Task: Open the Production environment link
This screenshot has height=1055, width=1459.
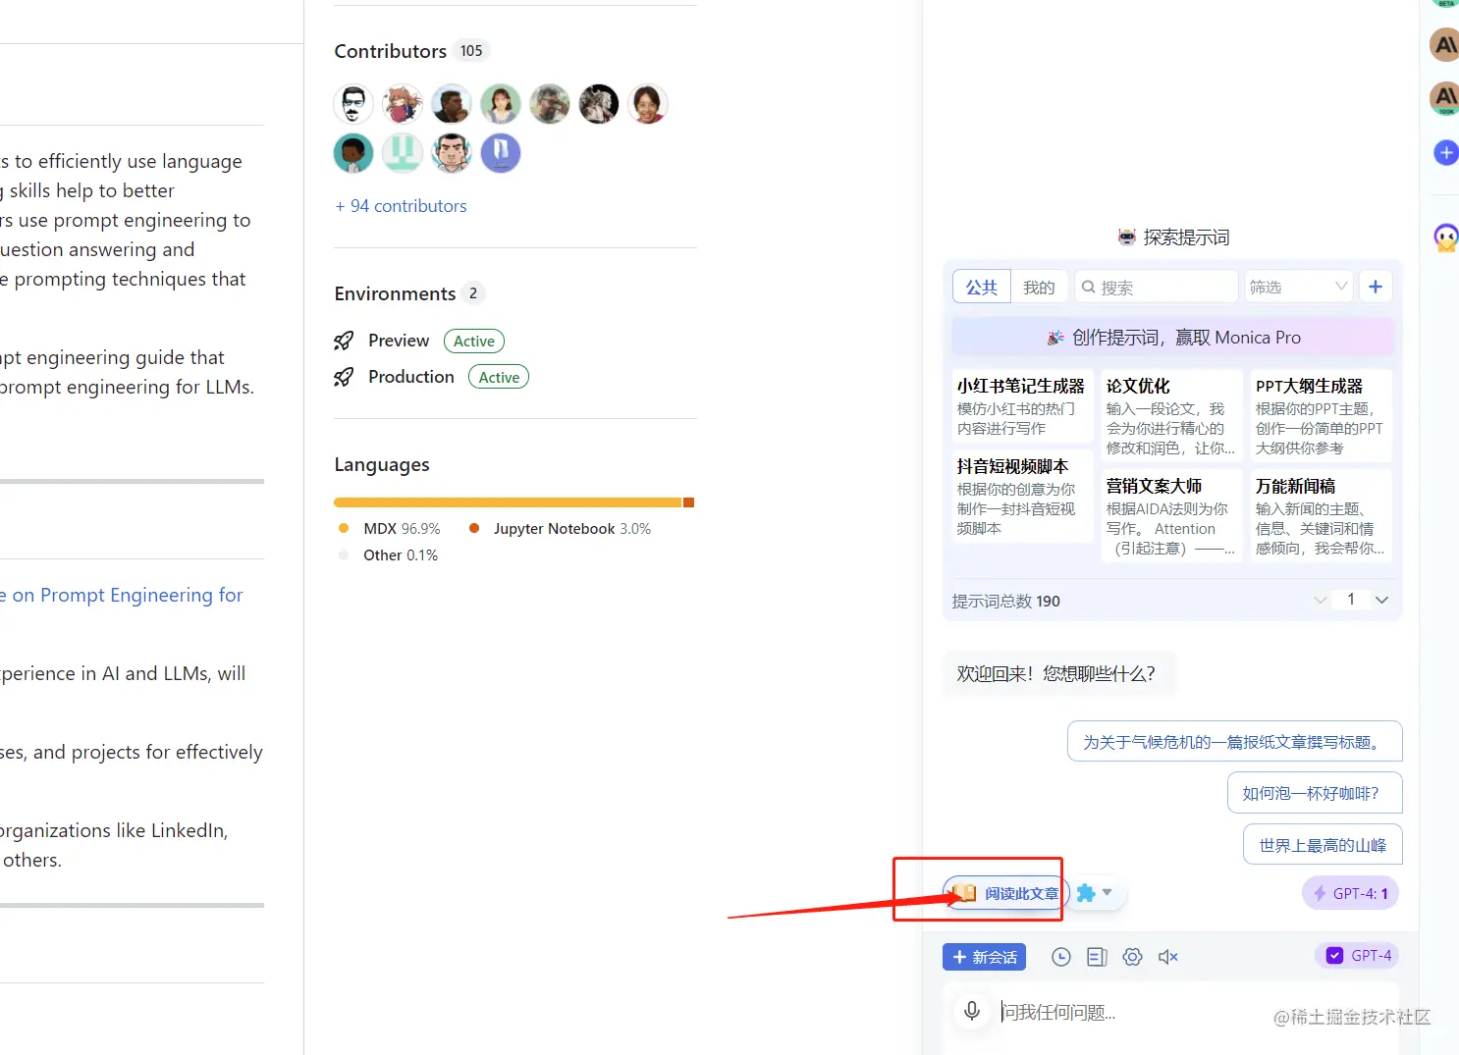Action: (x=411, y=377)
